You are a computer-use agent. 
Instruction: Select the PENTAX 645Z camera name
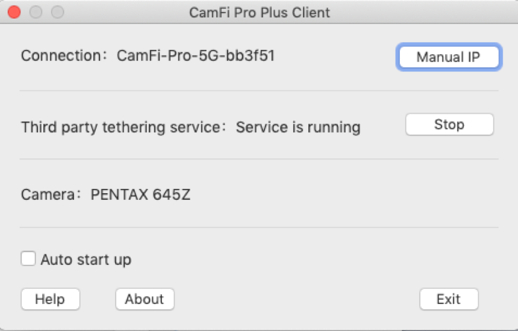point(140,195)
